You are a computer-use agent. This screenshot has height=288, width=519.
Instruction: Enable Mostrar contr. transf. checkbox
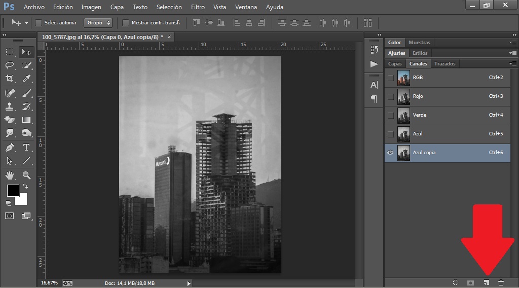pos(126,22)
